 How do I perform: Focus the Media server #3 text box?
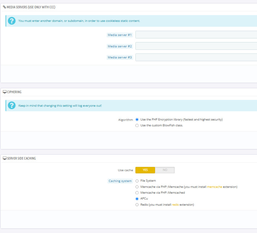coord(196,57)
